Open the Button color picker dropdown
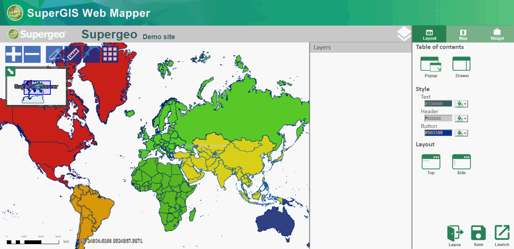 pyautogui.click(x=461, y=133)
